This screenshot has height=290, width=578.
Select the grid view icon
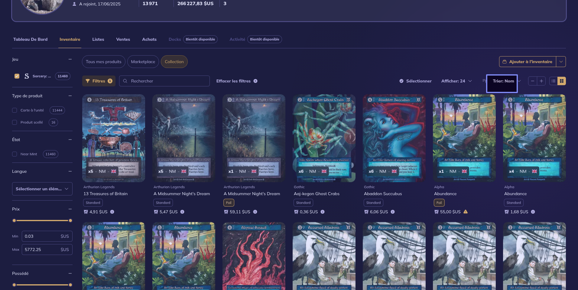(562, 81)
